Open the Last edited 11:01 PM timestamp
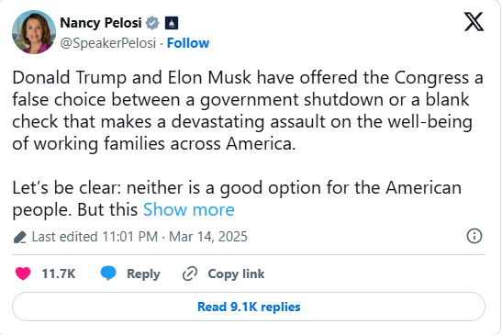Viewport: 502px width, 335px height. [95, 237]
